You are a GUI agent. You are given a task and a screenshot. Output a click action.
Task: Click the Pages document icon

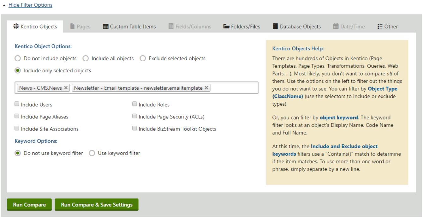pyautogui.click(x=72, y=26)
